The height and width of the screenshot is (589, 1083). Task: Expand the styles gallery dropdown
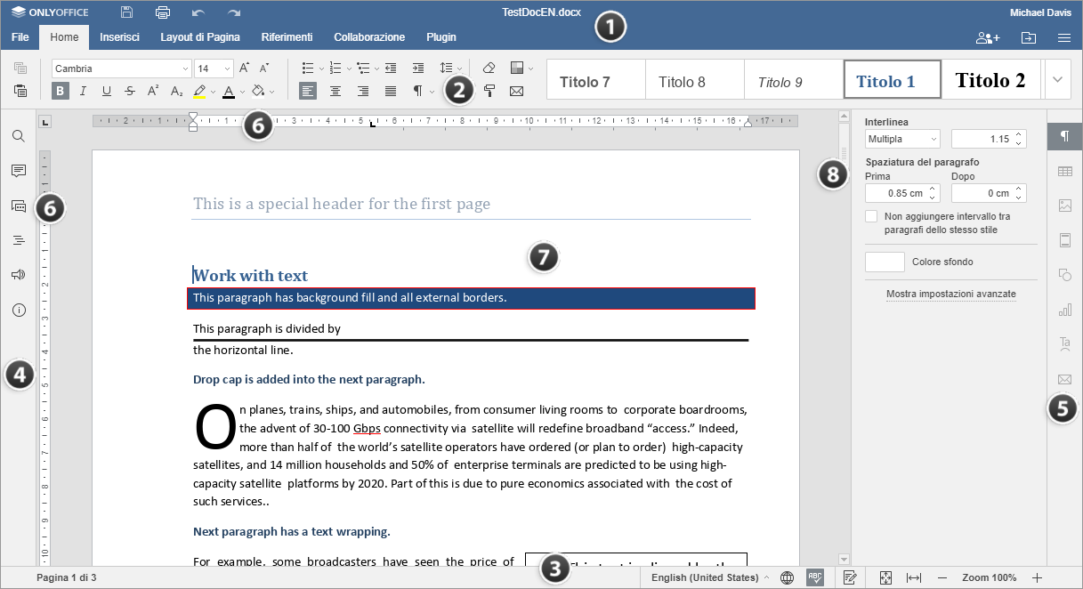[x=1057, y=79]
